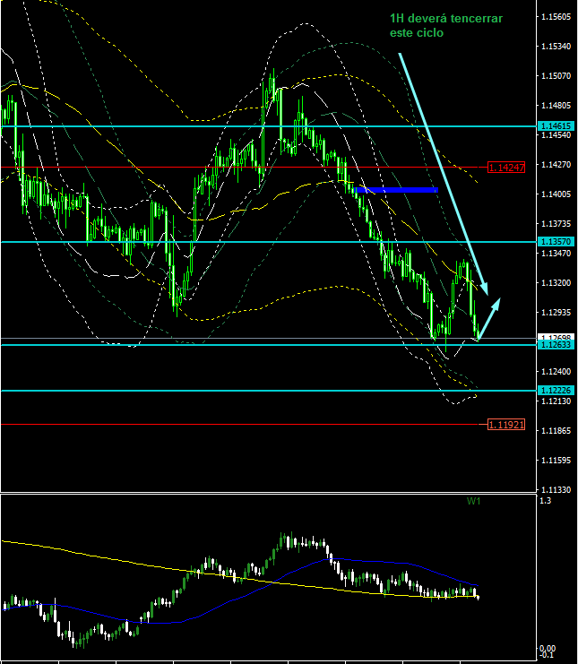Screen dimensions: 578x664
Task: Click the 0.00 scale value in subwindow
Action: tap(548, 648)
